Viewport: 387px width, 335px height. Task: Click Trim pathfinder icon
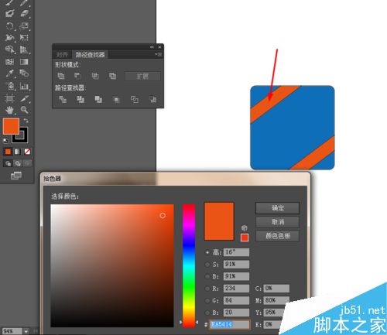80,100
